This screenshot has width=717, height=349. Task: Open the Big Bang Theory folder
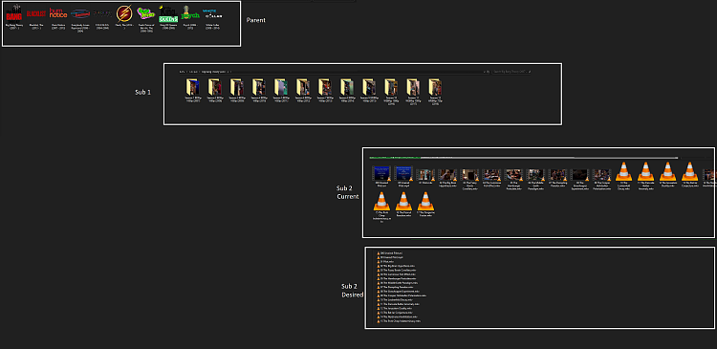coord(14,18)
